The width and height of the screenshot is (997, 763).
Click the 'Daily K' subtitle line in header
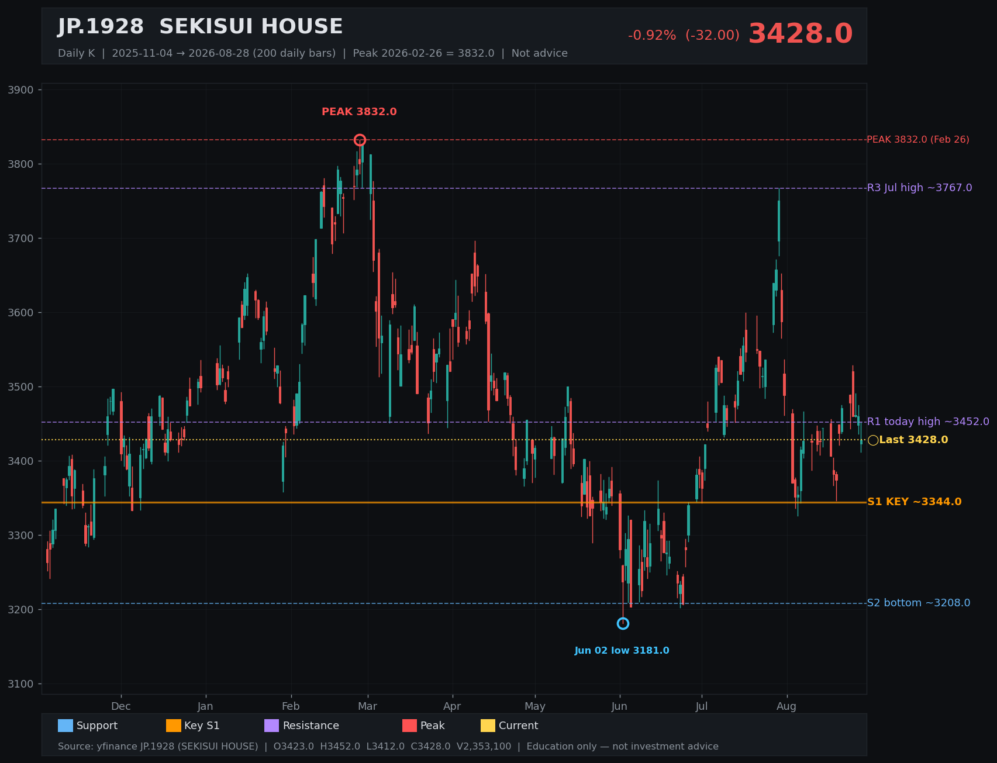pos(313,53)
